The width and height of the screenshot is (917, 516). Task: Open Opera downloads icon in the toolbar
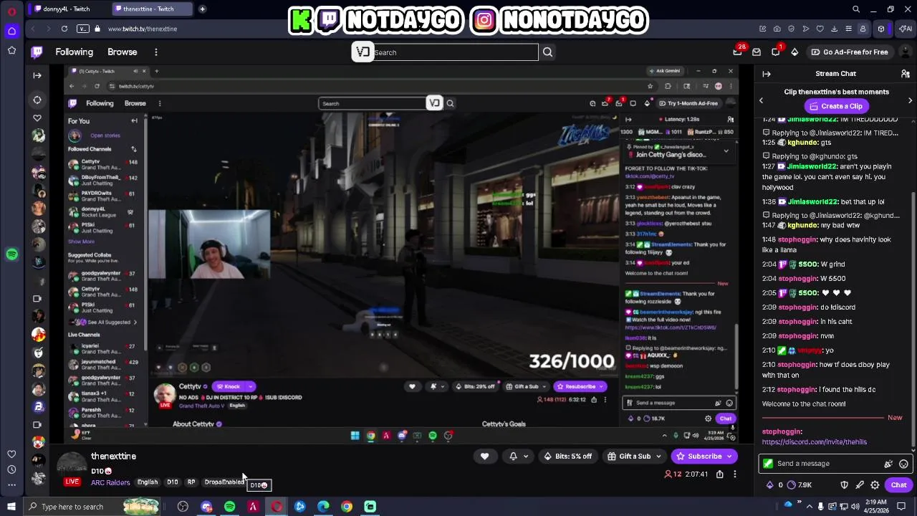coord(834,29)
